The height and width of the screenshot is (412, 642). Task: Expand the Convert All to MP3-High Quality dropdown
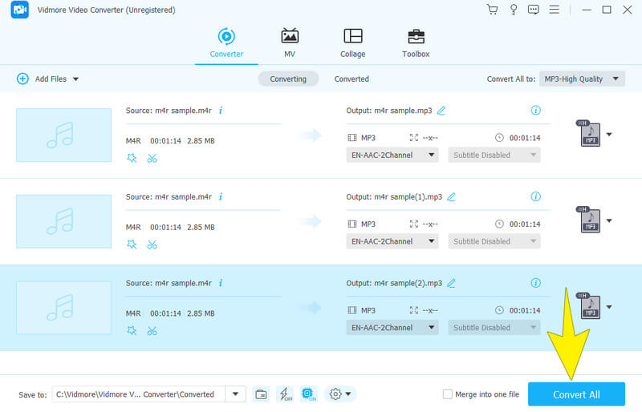pyautogui.click(x=582, y=79)
